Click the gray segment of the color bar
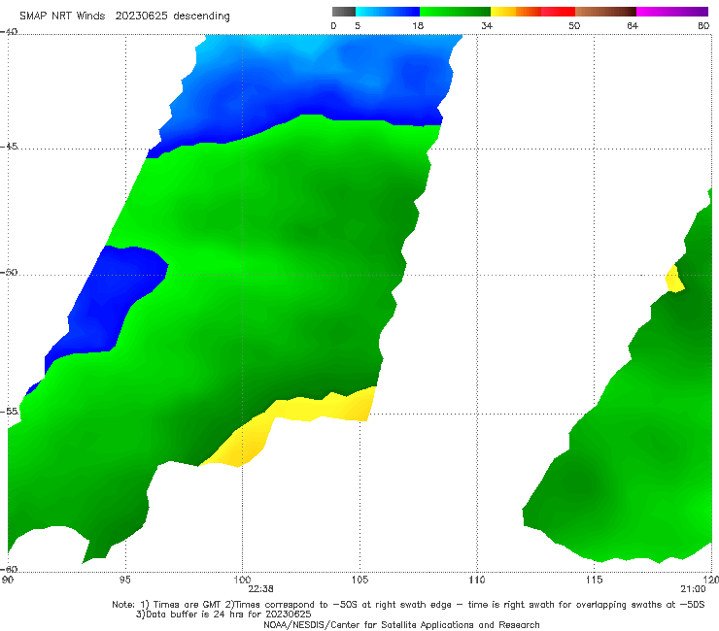The height and width of the screenshot is (631, 719). 344,12
